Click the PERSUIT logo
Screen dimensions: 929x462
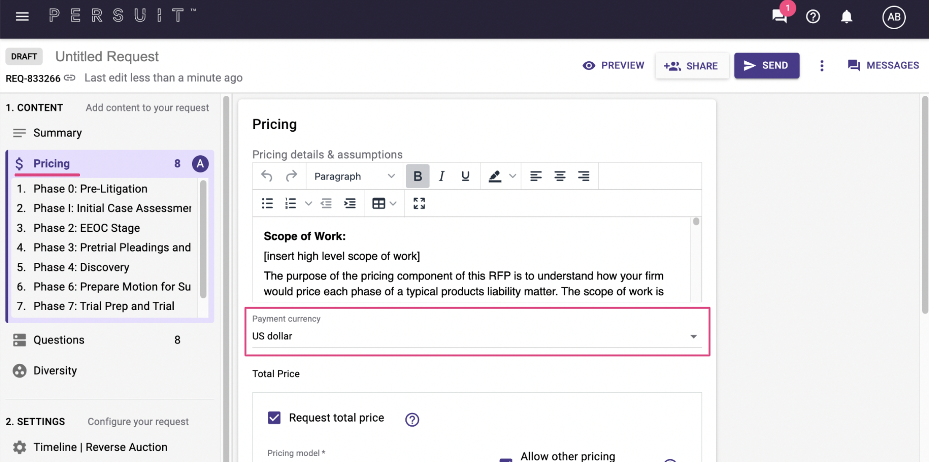click(x=122, y=16)
